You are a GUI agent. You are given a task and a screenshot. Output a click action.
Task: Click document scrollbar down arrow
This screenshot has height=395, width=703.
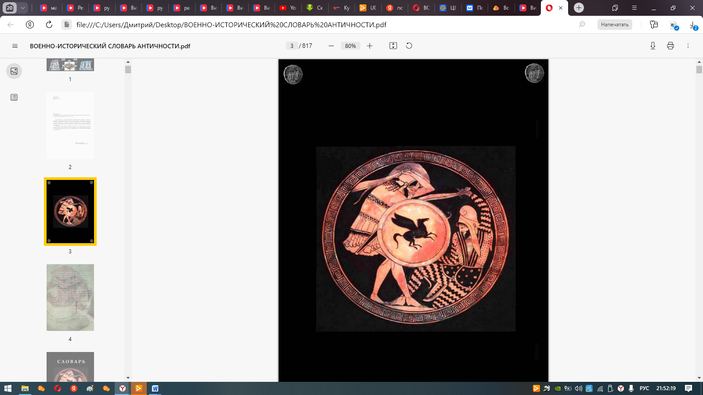click(699, 378)
